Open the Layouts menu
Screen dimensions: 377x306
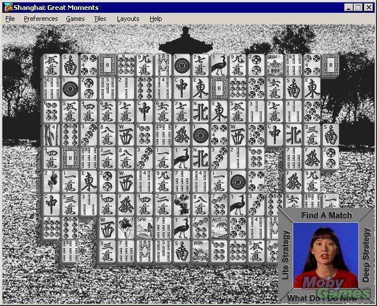coord(128,19)
